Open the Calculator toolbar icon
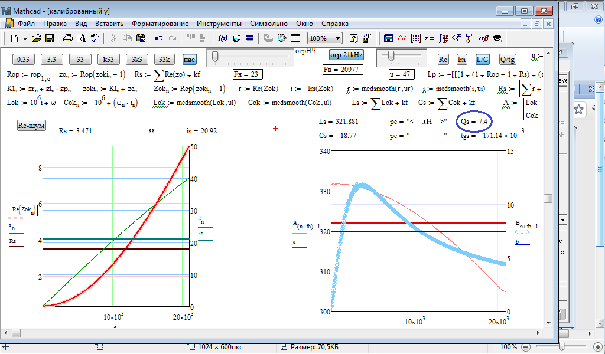Image resolution: width=605 pixels, height=354 pixels. [388, 38]
